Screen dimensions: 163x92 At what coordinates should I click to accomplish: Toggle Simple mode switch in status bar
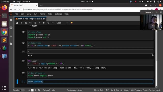coord(22,90)
